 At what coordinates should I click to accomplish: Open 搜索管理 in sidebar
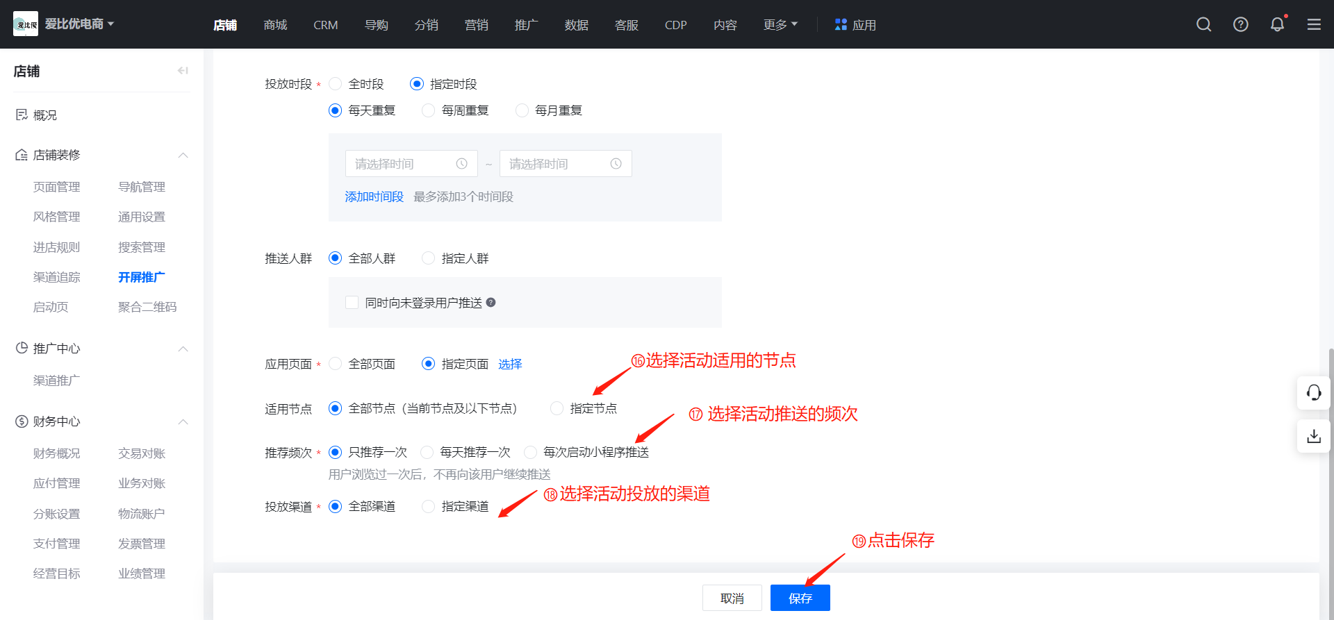pyautogui.click(x=141, y=247)
